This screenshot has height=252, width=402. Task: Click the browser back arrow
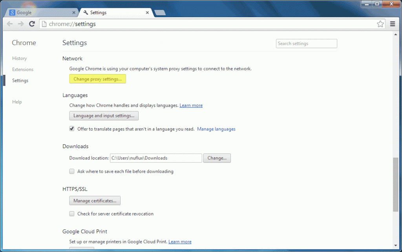(10, 24)
